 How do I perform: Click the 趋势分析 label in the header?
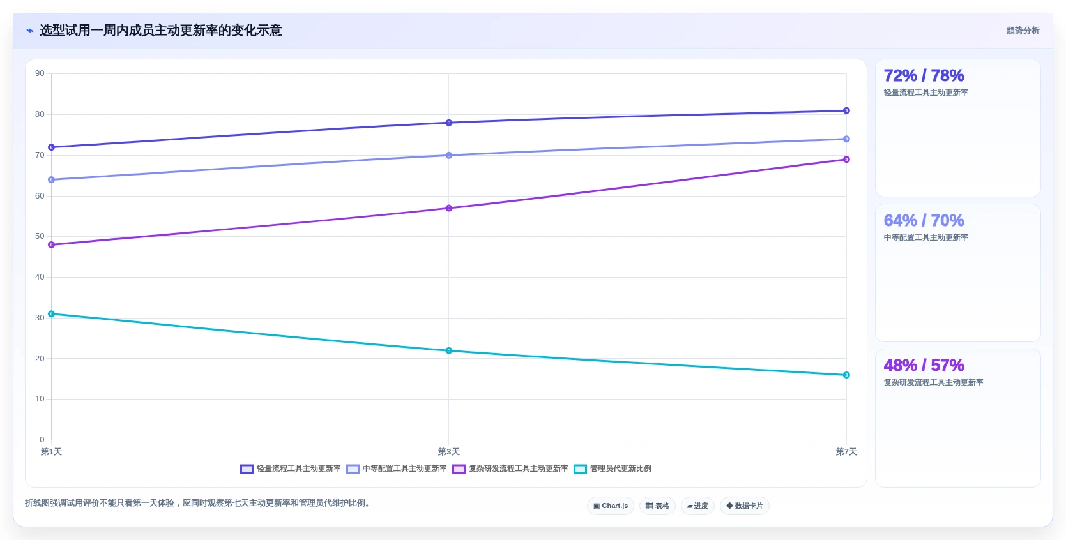point(1023,31)
